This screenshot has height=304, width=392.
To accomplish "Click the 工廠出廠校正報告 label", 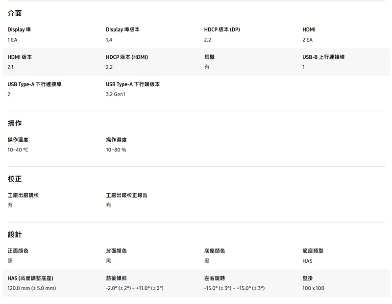I will coord(126,195).
